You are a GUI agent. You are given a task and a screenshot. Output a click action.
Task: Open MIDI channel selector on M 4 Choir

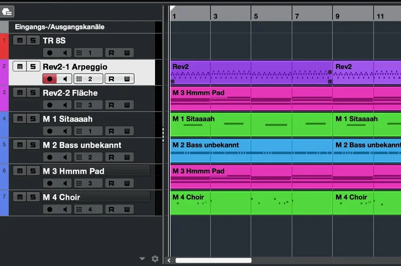point(88,210)
